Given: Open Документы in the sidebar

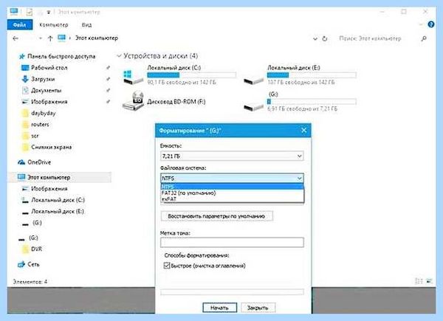Looking at the screenshot, I should pyautogui.click(x=46, y=90).
